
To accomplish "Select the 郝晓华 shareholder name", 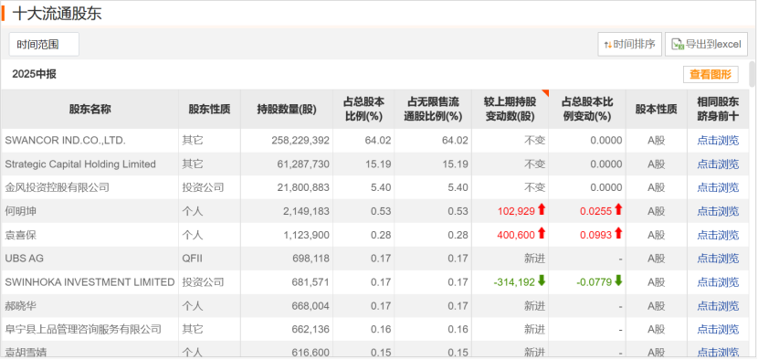I will click(21, 306).
